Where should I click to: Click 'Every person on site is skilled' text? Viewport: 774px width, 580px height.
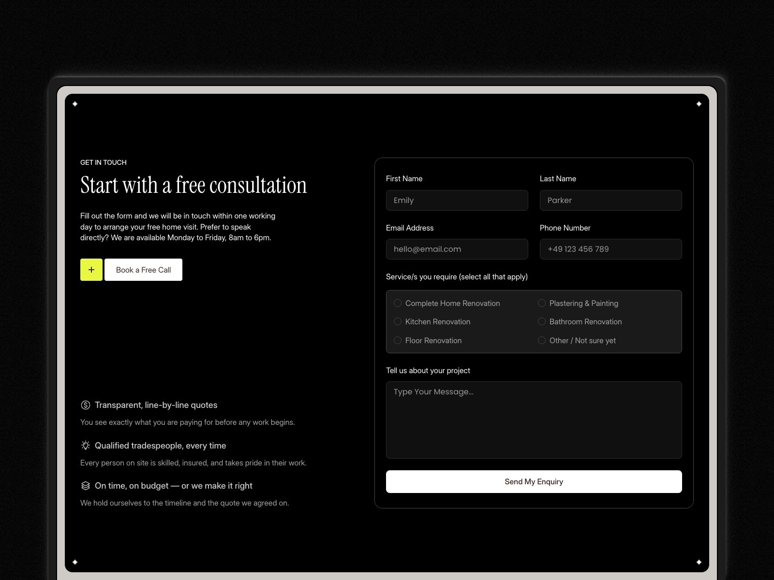[193, 463]
